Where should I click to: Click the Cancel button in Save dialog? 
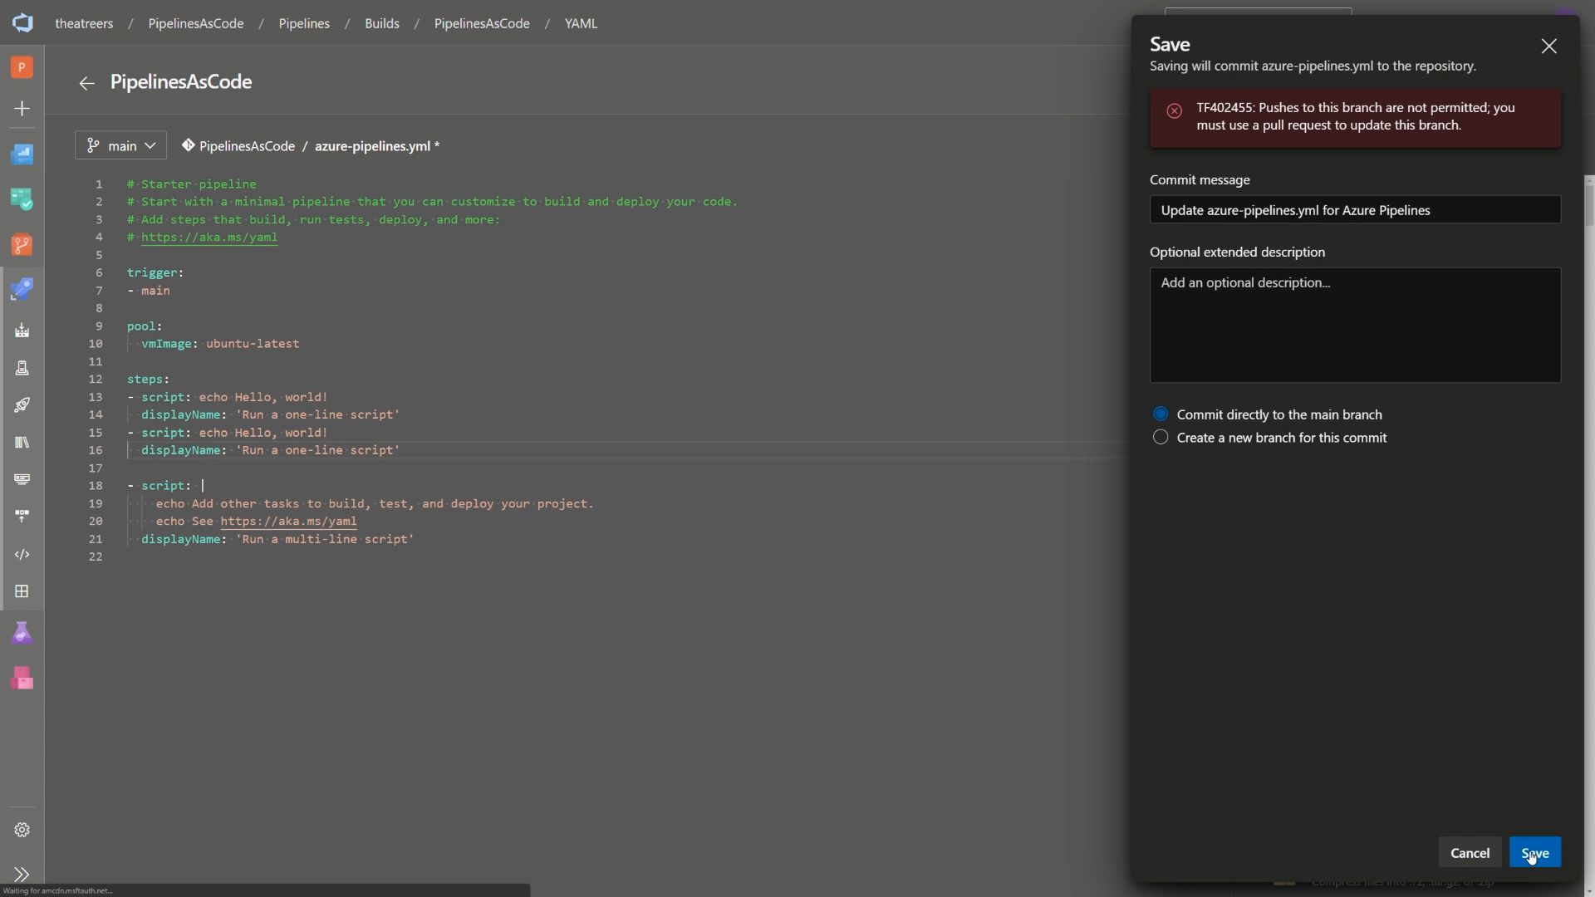click(x=1470, y=852)
